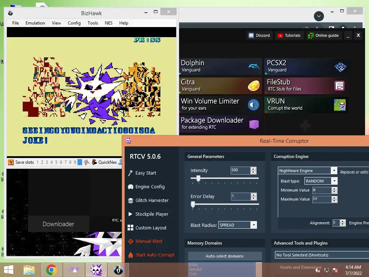This screenshot has width=369, height=277.
Task: Open VRUN Corrupt the world tile
Action: point(306,105)
